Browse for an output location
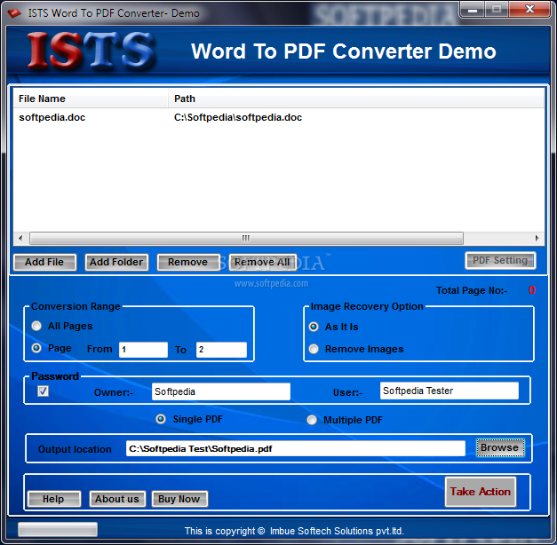This screenshot has width=557, height=545. (x=500, y=447)
